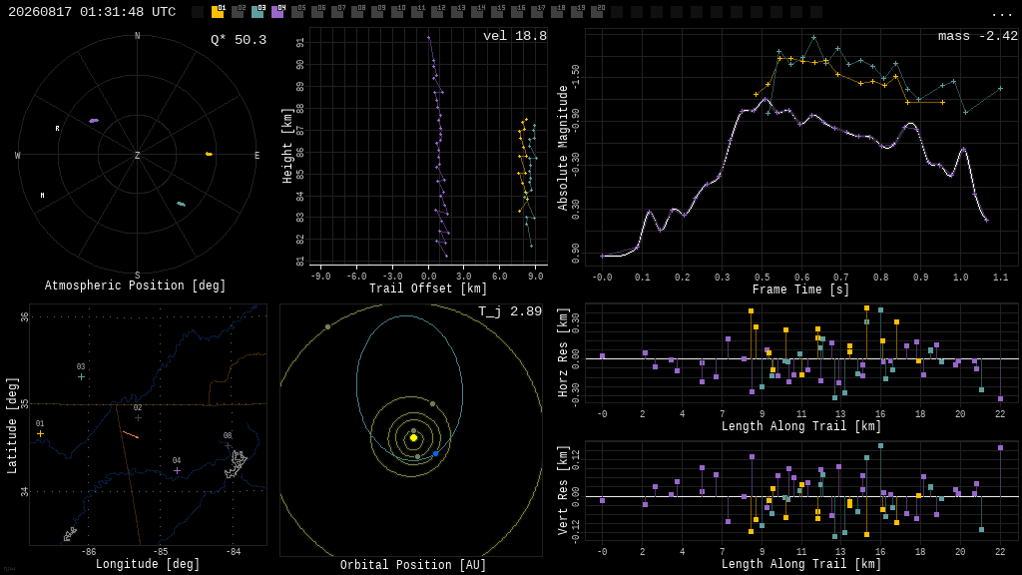Click the T_j 2.89 readout
The image size is (1022, 575).
tap(510, 311)
